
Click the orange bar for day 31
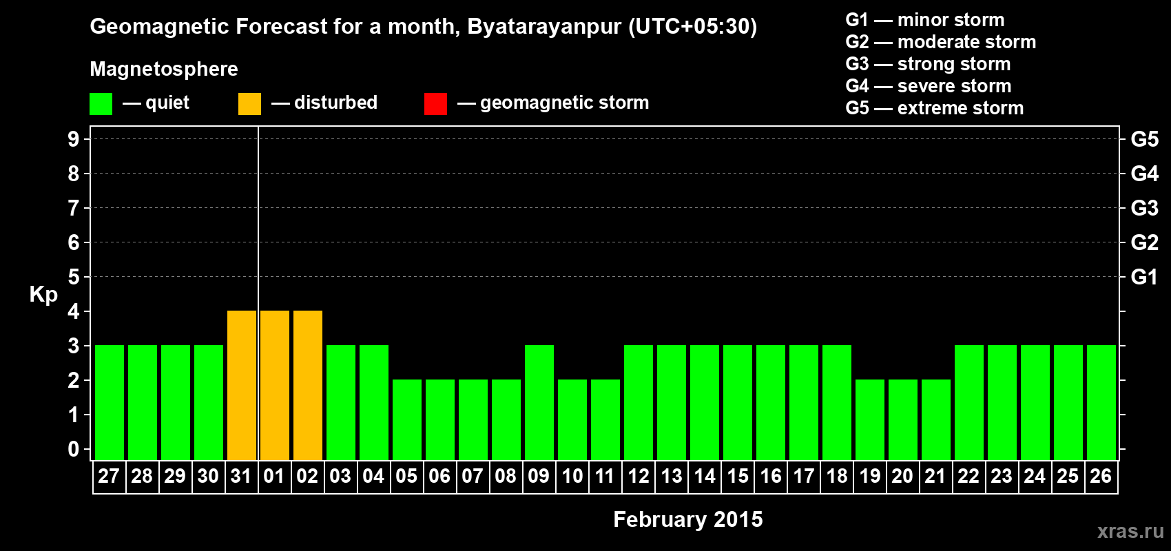[x=242, y=385]
